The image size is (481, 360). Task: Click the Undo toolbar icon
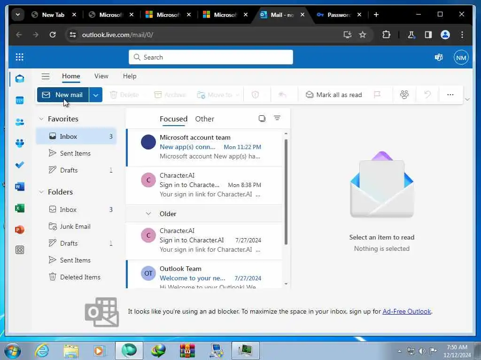pyautogui.click(x=427, y=95)
